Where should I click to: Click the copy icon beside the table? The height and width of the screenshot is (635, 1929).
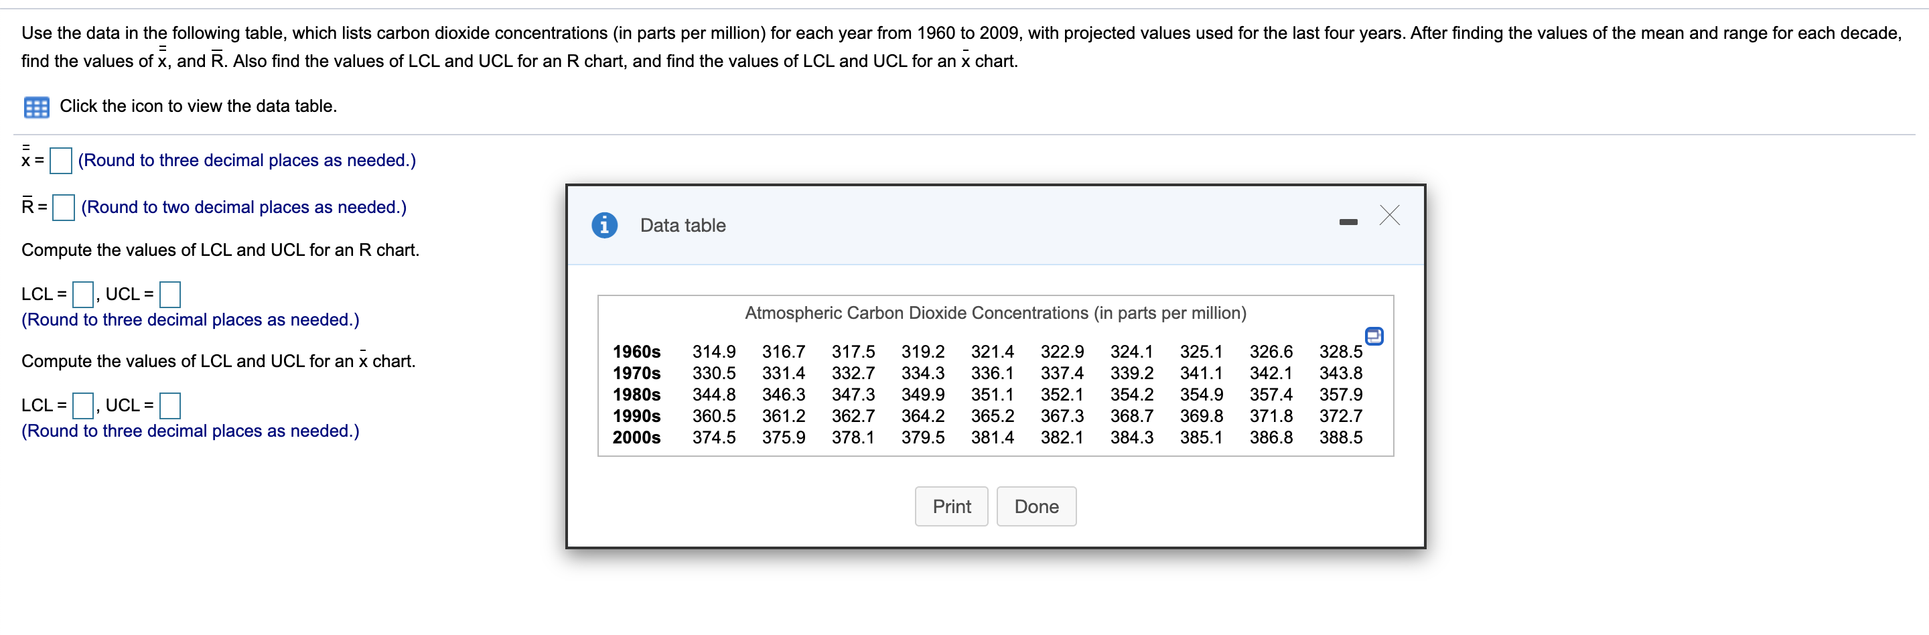click(x=1373, y=336)
